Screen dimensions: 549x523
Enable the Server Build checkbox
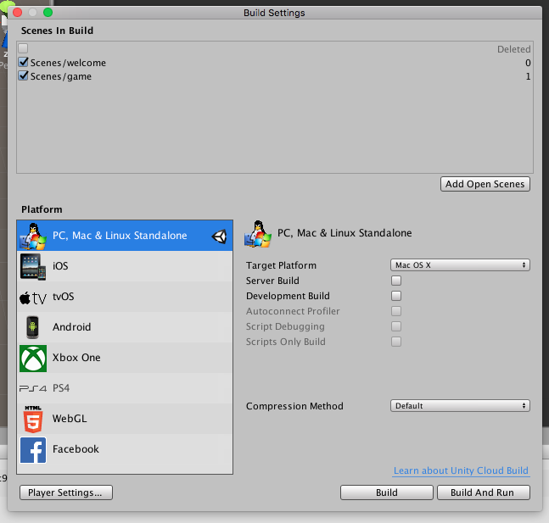point(396,281)
